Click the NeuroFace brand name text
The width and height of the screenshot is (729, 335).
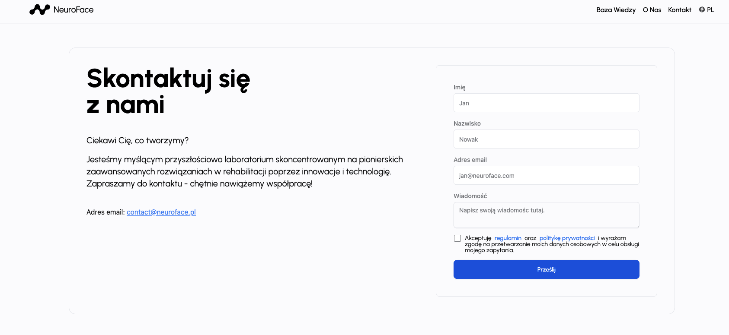pyautogui.click(x=74, y=10)
